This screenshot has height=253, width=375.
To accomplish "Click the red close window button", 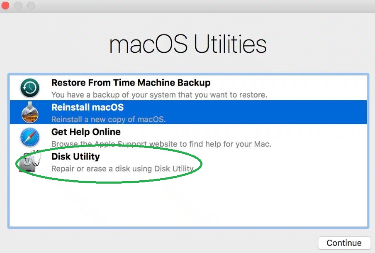I will 5,6.
